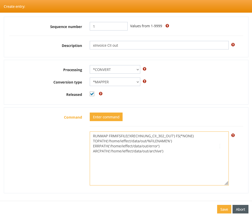Show help for the Released checkbox

click(101, 94)
